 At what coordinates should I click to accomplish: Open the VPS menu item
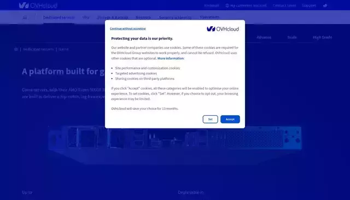point(86,17)
